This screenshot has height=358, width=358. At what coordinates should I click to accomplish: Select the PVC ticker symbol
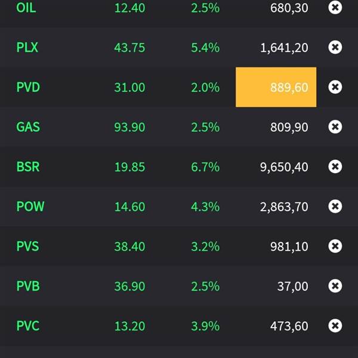(28, 326)
